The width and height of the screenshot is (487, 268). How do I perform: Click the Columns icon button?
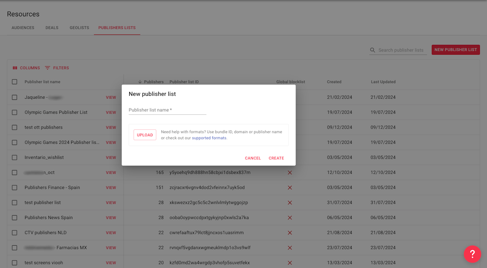[15, 68]
